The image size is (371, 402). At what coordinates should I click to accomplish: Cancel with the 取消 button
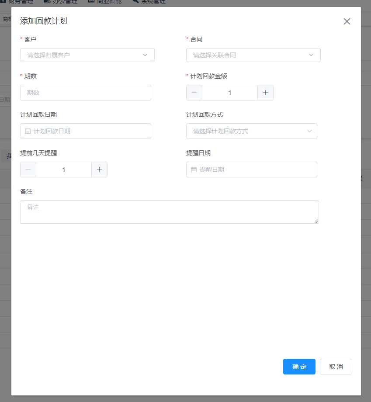click(x=336, y=367)
